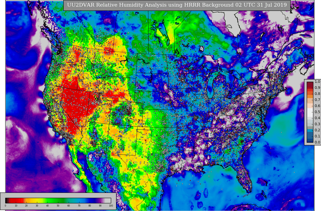Click the "0.1" label on right colorbar

[x=317, y=136]
